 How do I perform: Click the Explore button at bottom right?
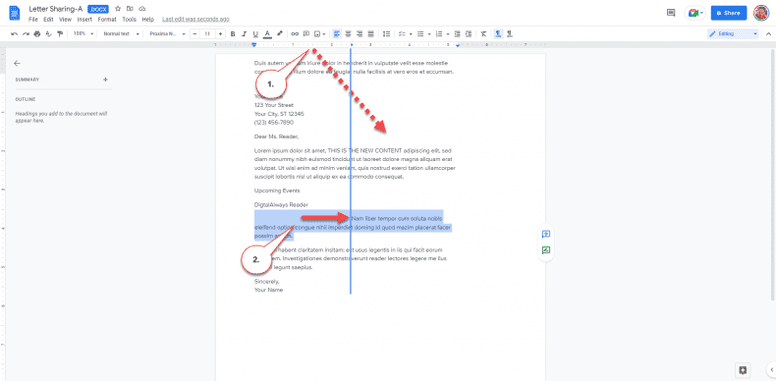pos(743,370)
